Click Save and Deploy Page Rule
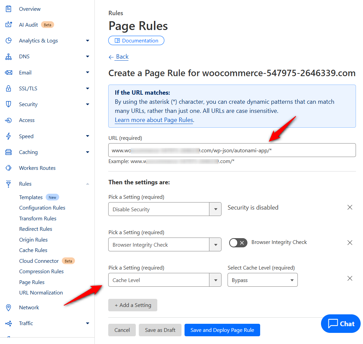The width and height of the screenshot is (363, 344). pos(222,330)
